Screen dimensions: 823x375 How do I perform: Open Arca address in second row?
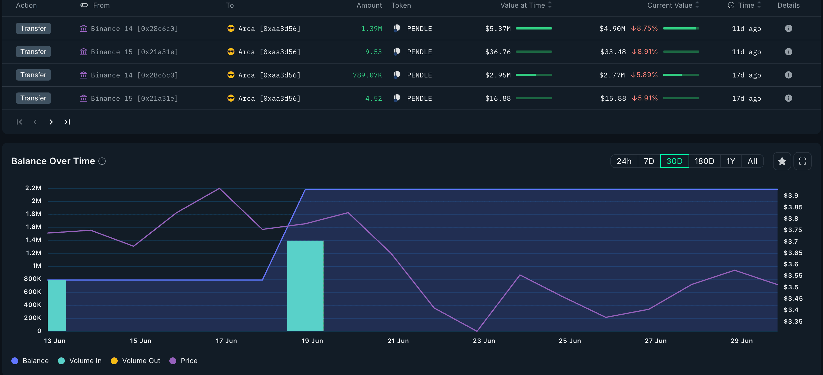coord(269,52)
